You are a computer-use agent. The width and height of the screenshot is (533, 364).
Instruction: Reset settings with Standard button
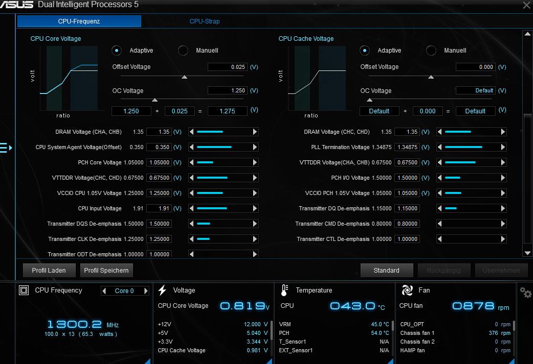click(x=387, y=271)
